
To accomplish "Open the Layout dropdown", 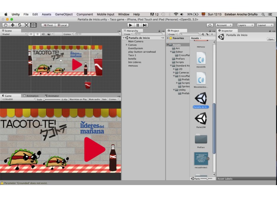I will (x=265, y=25).
